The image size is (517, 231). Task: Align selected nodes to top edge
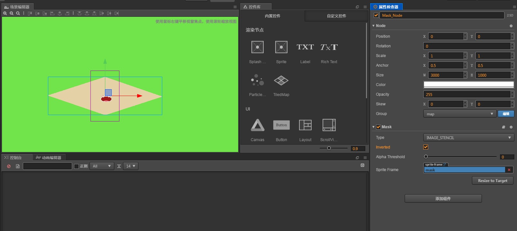point(30,13)
